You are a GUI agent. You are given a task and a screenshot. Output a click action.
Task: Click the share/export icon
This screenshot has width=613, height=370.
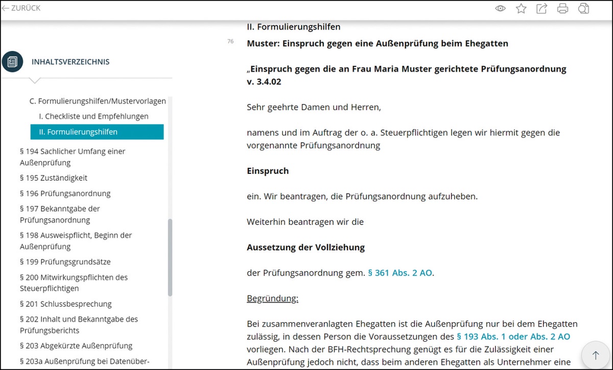point(541,8)
